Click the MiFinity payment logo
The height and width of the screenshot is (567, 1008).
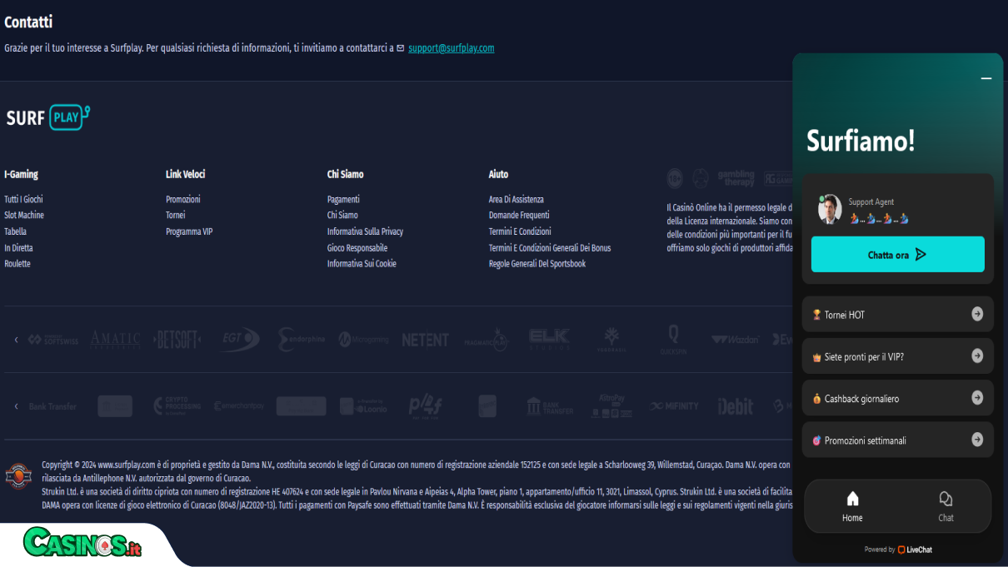coord(674,406)
